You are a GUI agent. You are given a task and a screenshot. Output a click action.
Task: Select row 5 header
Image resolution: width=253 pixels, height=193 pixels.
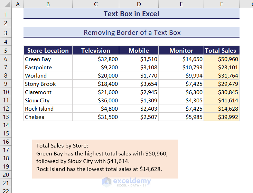click(x=6, y=51)
